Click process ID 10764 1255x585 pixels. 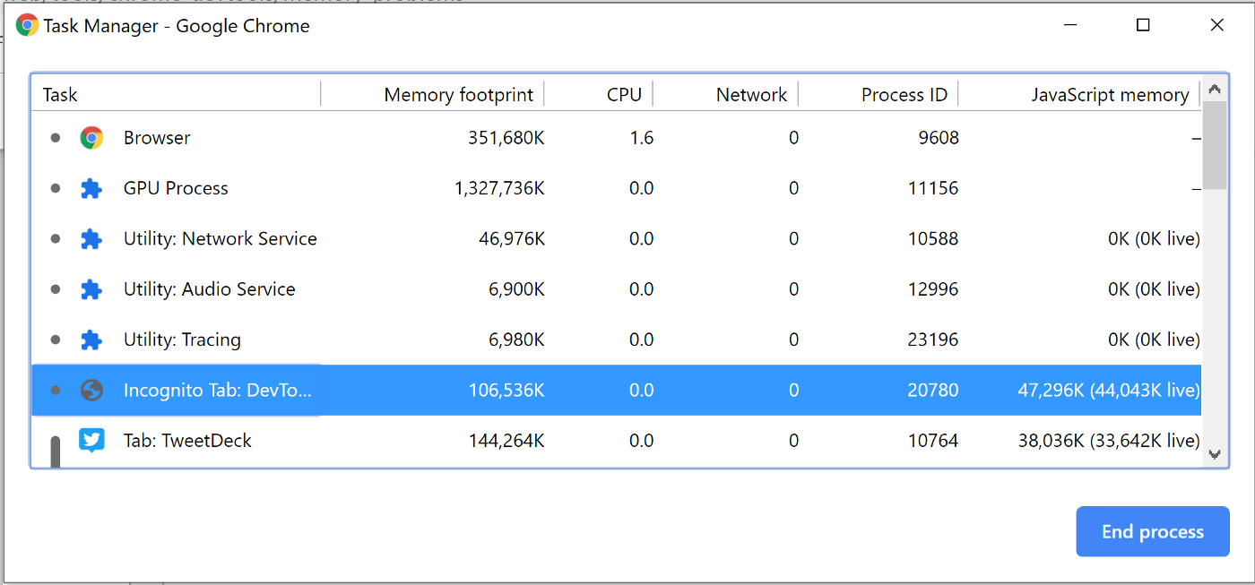pos(932,441)
